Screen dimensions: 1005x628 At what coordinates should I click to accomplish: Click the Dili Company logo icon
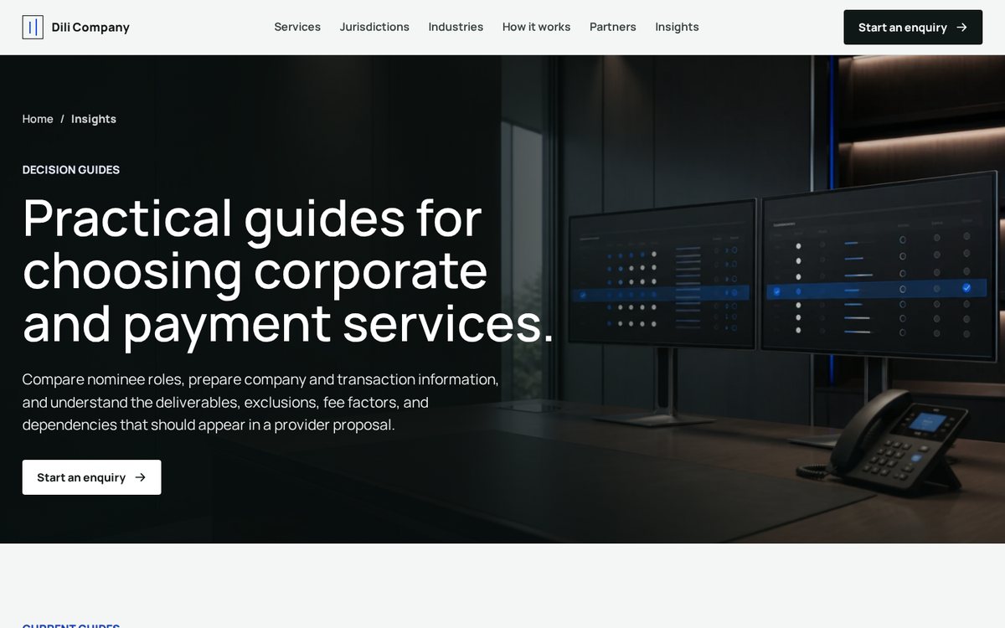(33, 27)
